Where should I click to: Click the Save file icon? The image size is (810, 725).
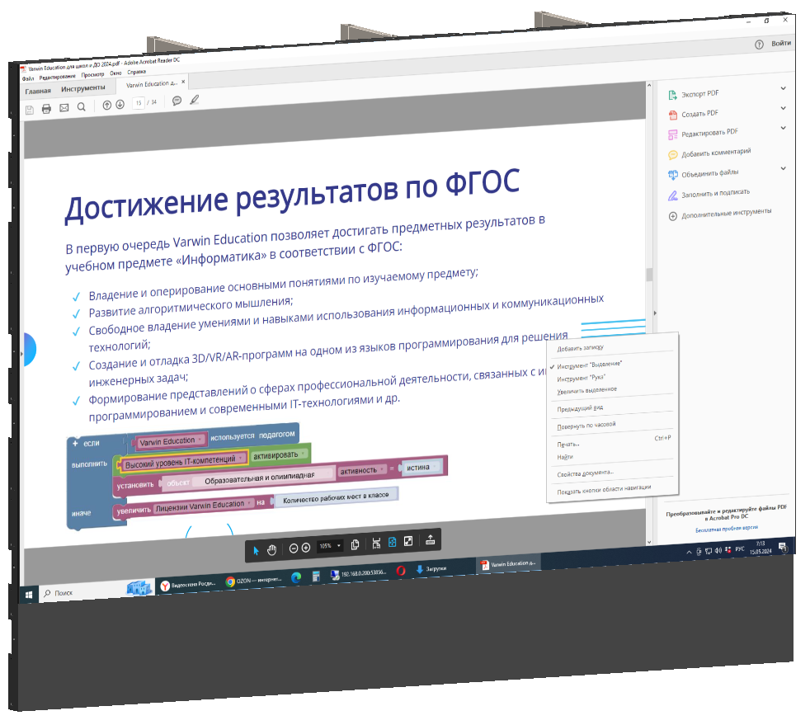[x=30, y=110]
